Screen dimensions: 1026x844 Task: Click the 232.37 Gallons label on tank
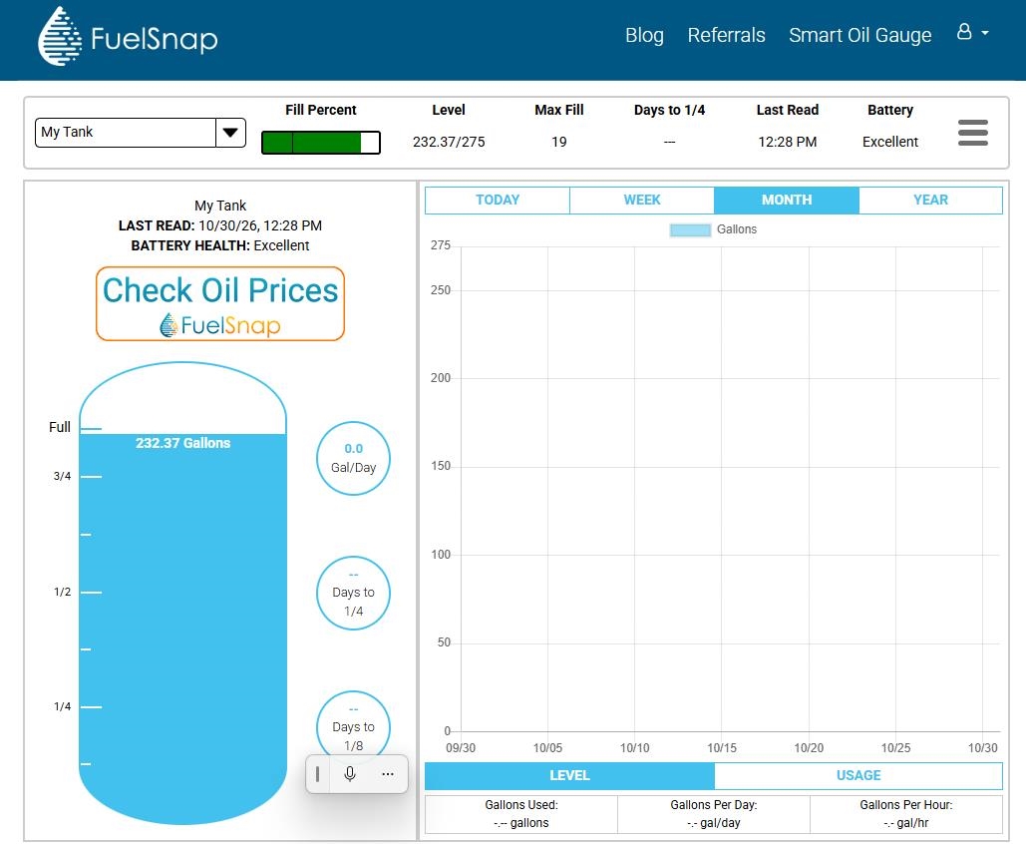tap(182, 443)
